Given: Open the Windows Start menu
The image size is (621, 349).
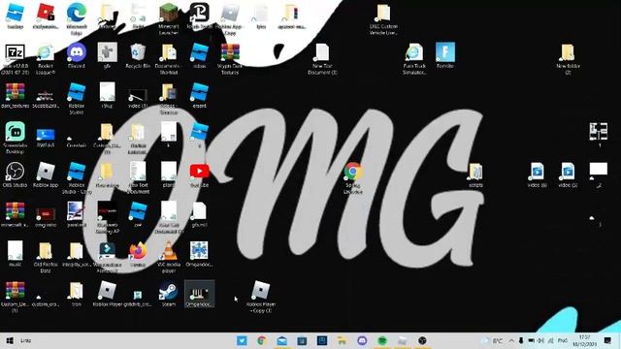Looking at the screenshot, I should (x=10, y=340).
